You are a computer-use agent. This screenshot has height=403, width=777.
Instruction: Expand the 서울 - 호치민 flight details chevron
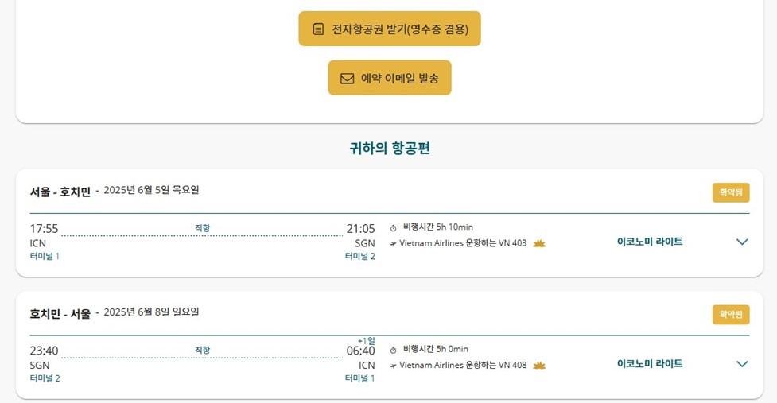742,242
